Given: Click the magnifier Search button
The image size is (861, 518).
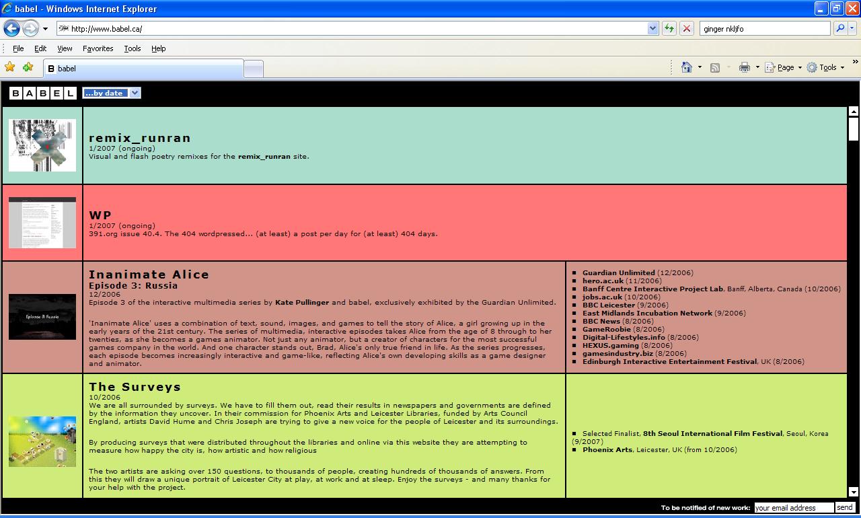Looking at the screenshot, I should point(840,28).
